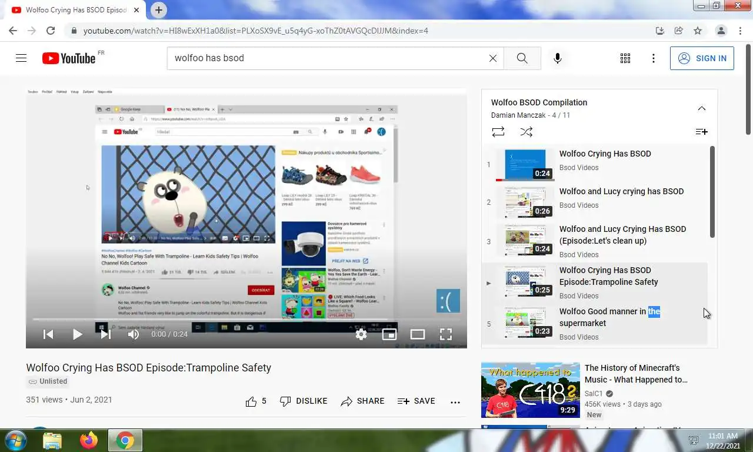Go to the YouTube home logo
This screenshot has height=452, width=753.
point(69,58)
